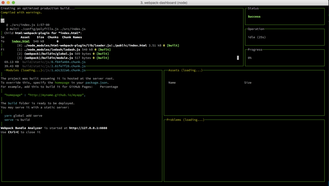Click the yellow minimize window button
Viewport: 329px width, 186px height.
coord(8,3)
